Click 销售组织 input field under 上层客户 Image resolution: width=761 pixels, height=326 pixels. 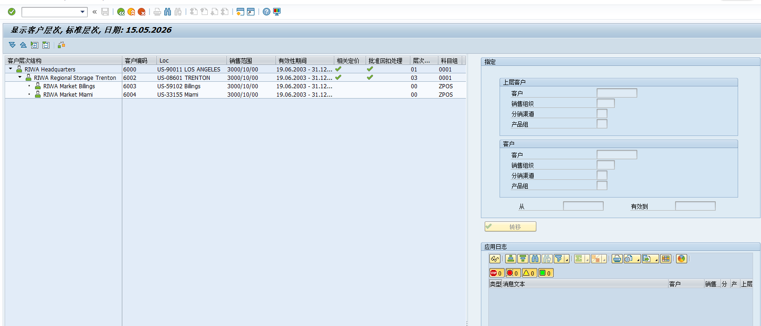click(606, 103)
